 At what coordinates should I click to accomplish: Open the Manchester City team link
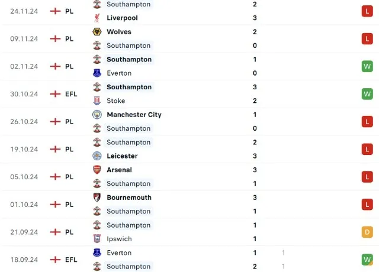point(134,115)
